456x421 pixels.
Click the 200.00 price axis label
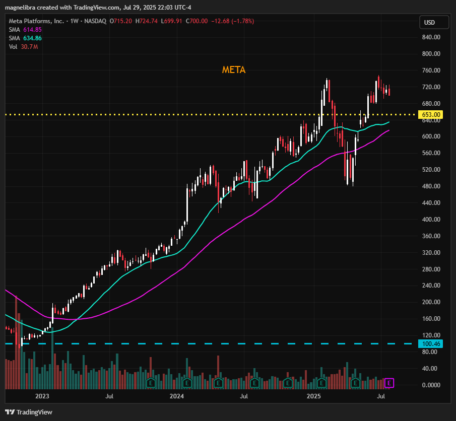point(431,302)
